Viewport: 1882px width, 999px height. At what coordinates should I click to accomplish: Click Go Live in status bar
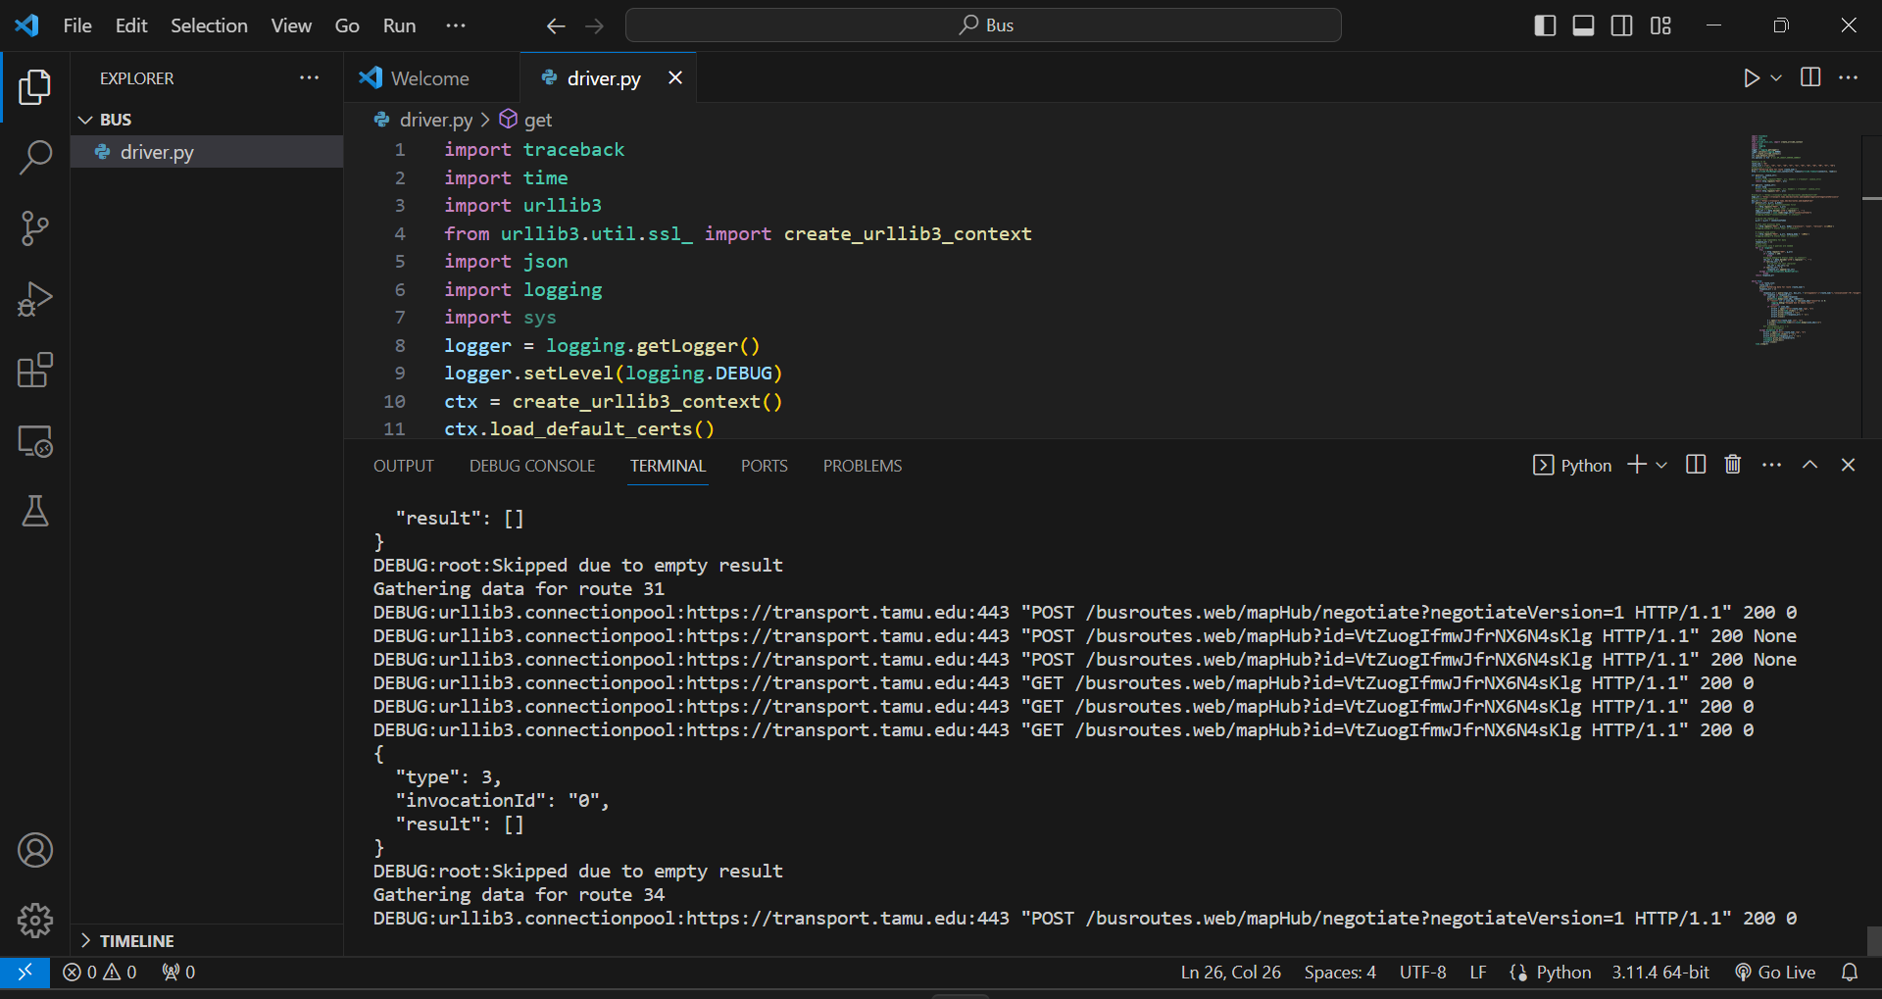(1775, 972)
